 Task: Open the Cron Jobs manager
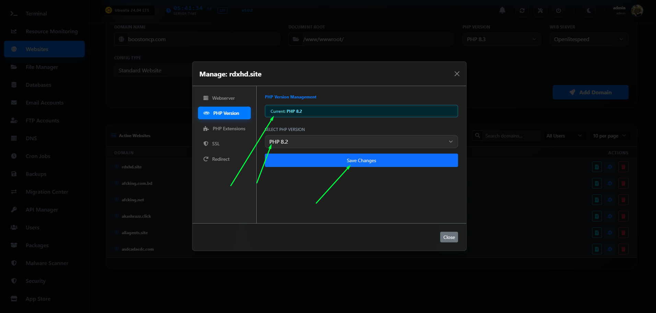click(38, 156)
